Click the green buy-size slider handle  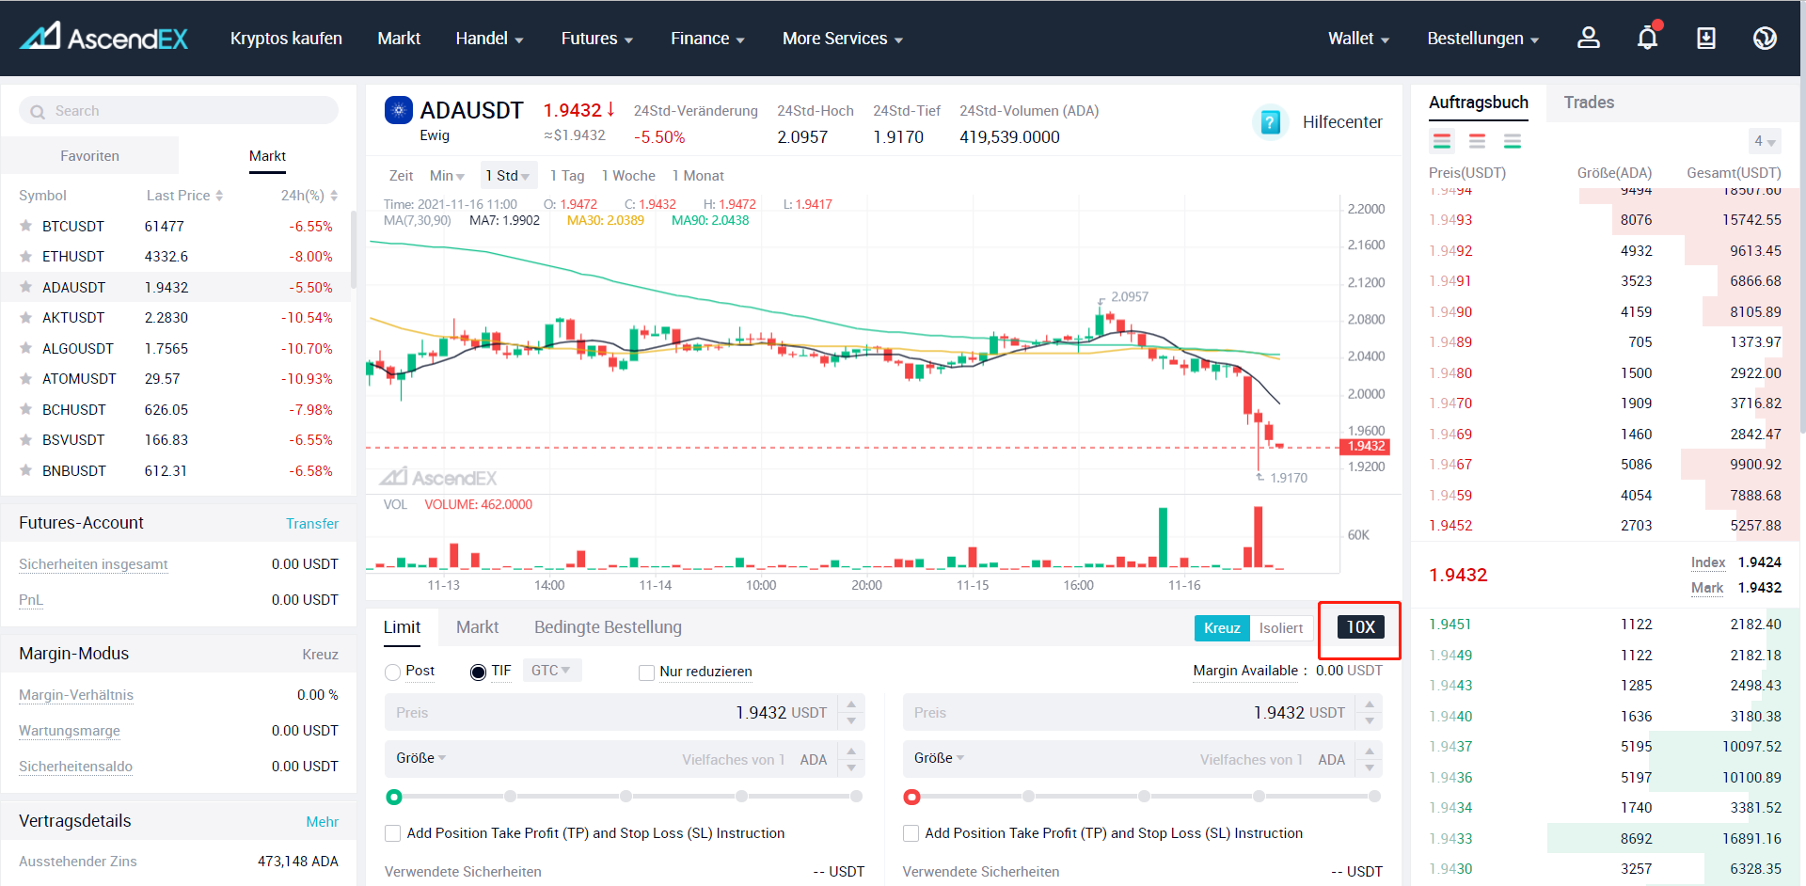(x=394, y=798)
